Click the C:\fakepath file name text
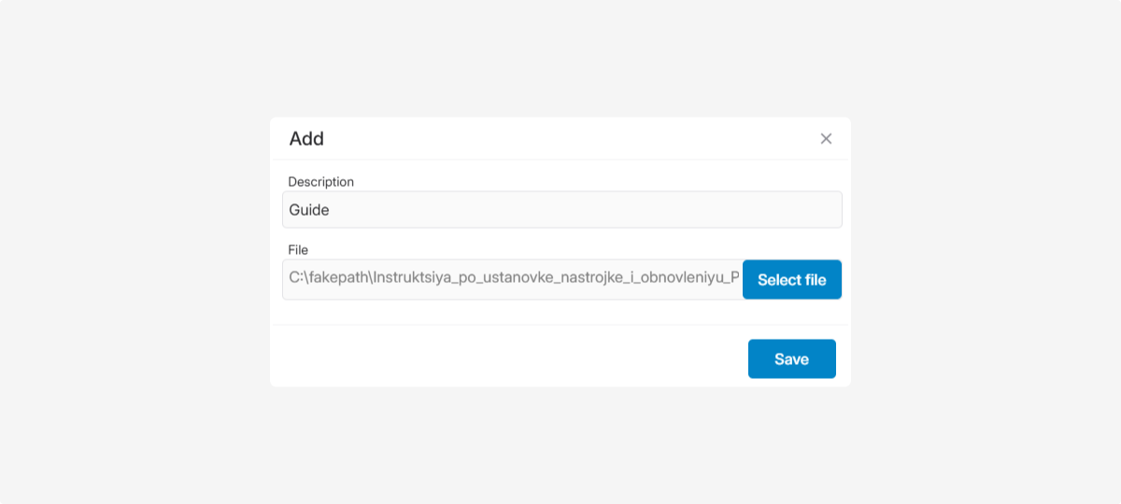 [x=513, y=278]
